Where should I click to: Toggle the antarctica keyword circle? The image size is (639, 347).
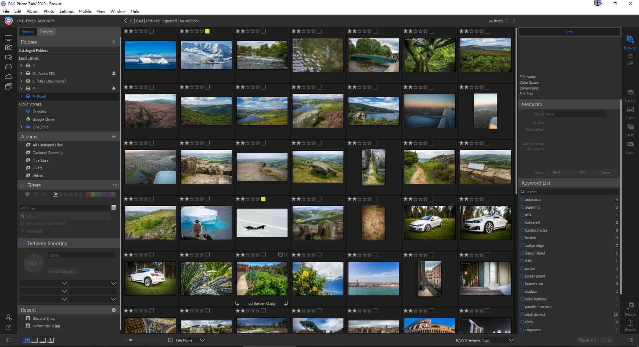coord(522,200)
